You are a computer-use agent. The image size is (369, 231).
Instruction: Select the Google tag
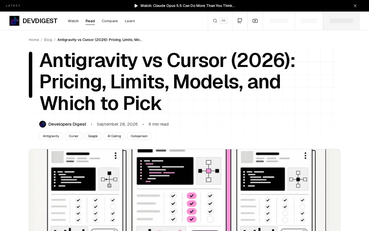[x=93, y=136]
